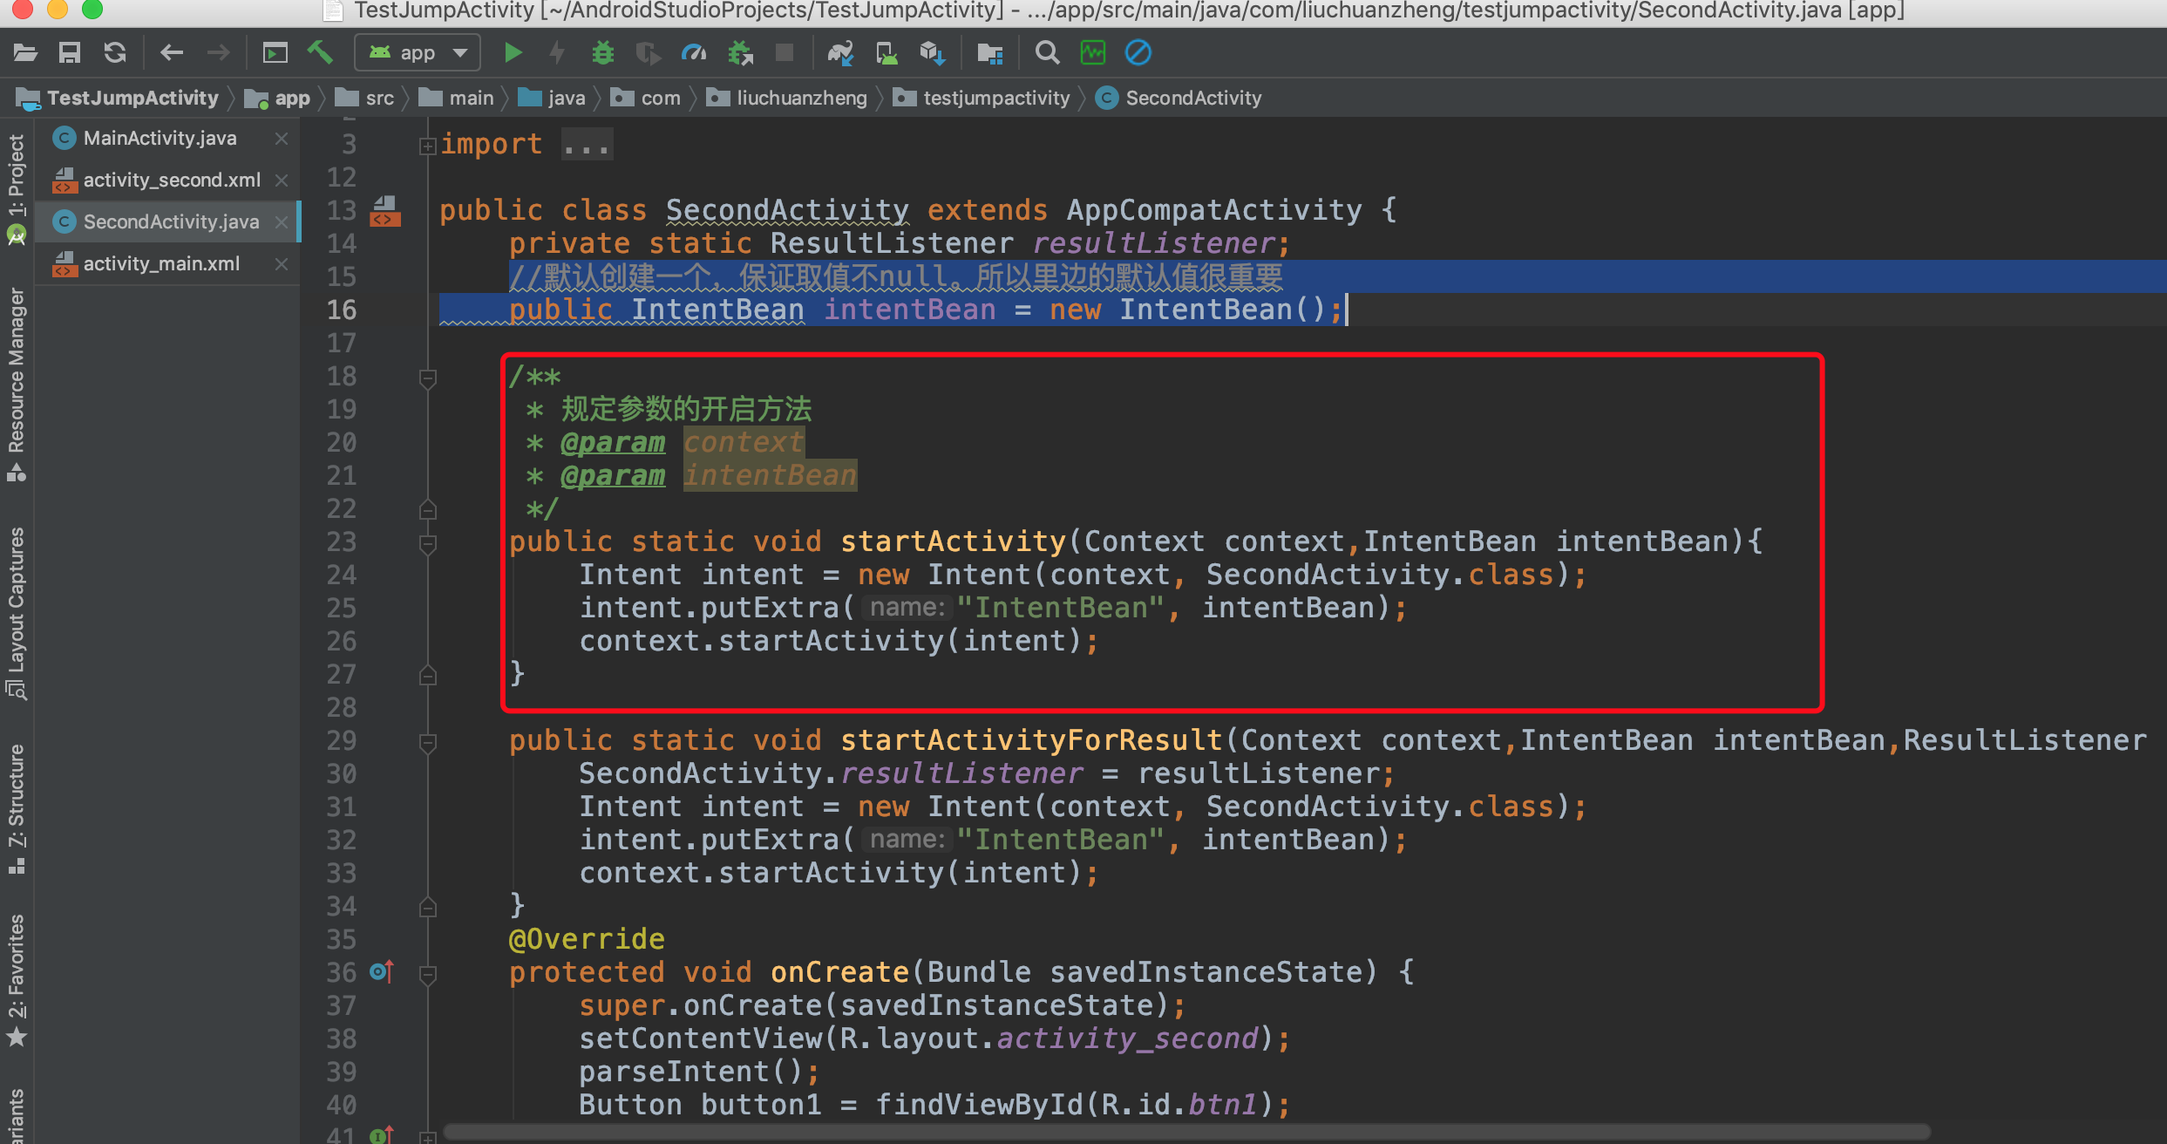Save all with the floppy disk icon
The height and width of the screenshot is (1144, 2167).
pyautogui.click(x=70, y=53)
